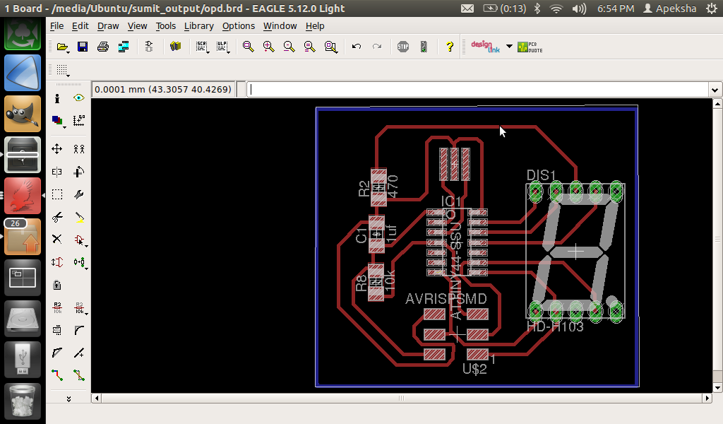This screenshot has height=424, width=723.
Task: Run a user program with the ULP icon
Action: pos(222,47)
